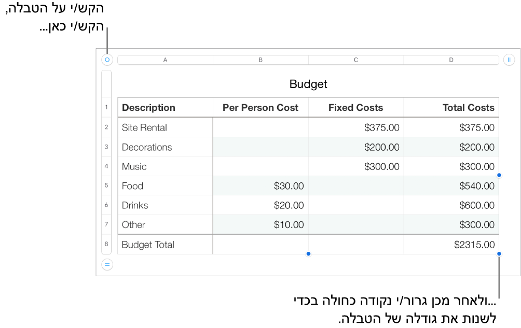Select the $375.00 Total Costs cell
This screenshot has width=521, height=328.
click(451, 127)
